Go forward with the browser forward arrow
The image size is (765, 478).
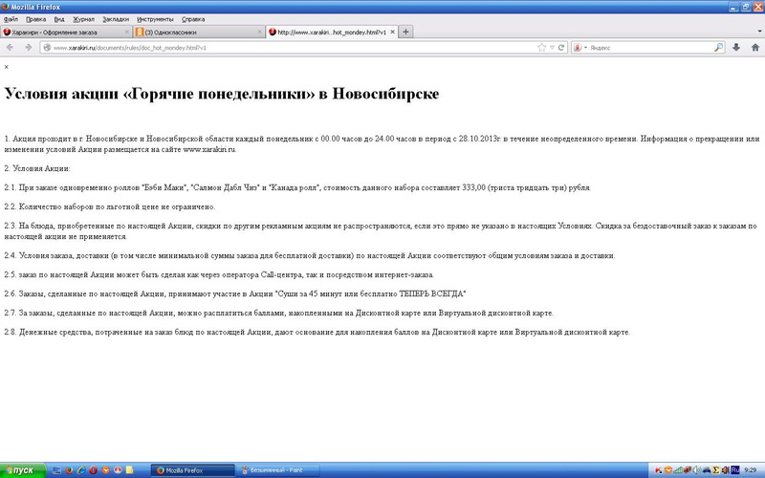[28, 47]
